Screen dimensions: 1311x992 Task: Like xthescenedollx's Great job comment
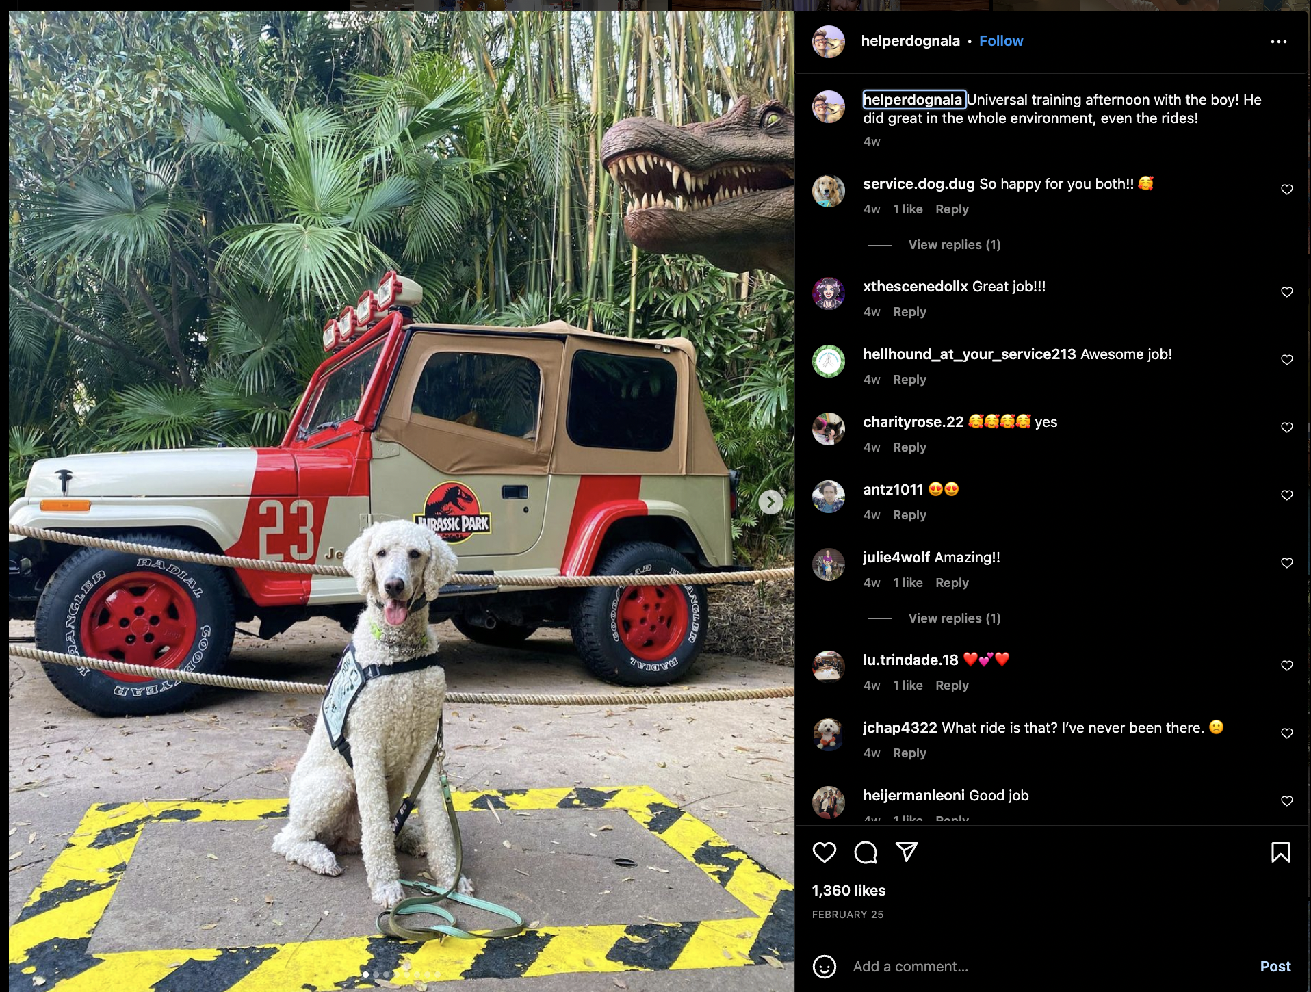coord(1287,292)
